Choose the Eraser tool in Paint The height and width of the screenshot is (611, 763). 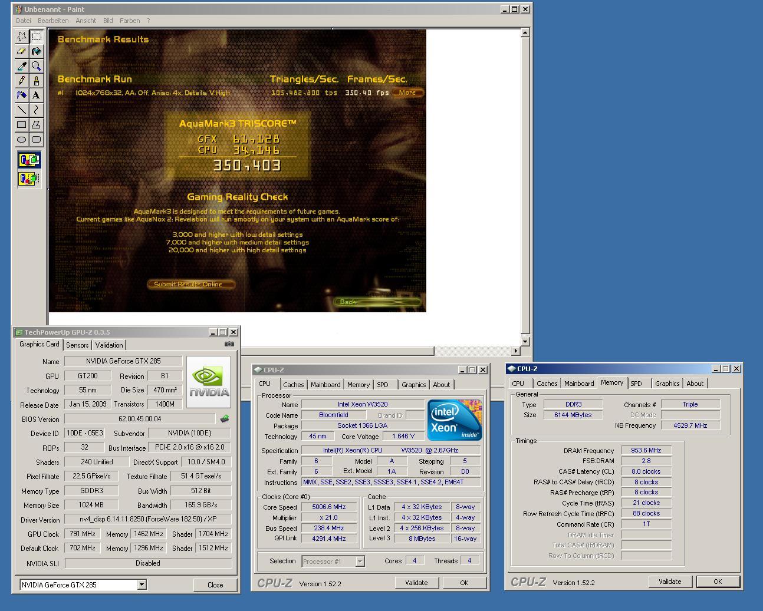point(22,51)
